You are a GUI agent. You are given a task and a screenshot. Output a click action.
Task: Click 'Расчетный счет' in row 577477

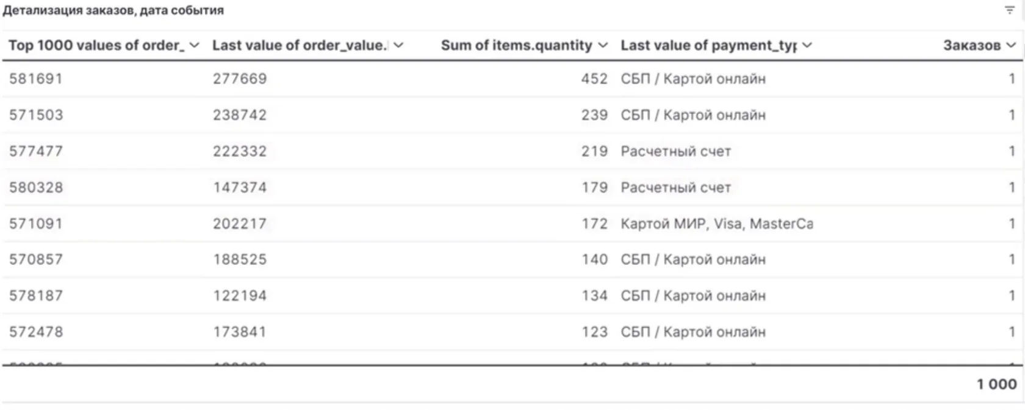[x=675, y=151]
